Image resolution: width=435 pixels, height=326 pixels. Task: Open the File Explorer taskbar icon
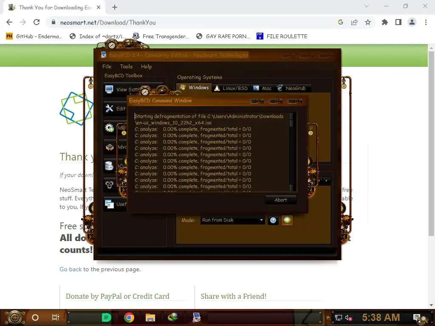coord(150,318)
